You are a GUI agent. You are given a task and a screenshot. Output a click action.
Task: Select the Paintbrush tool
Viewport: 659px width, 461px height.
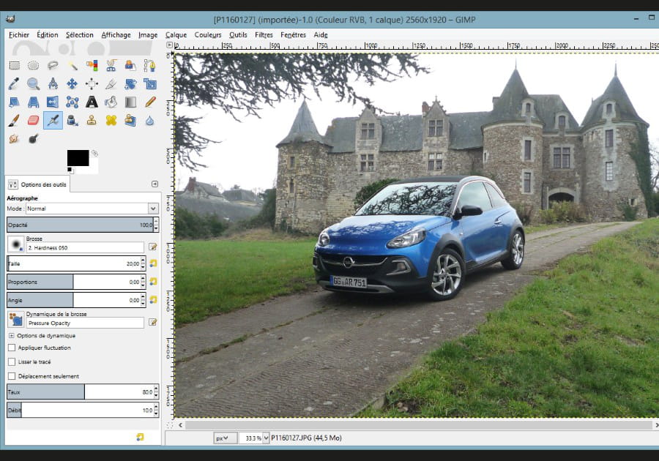tap(15, 121)
